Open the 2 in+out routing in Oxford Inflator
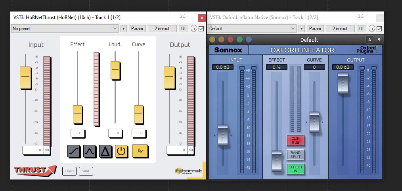The image size is (402, 191). pyautogui.click(x=340, y=29)
